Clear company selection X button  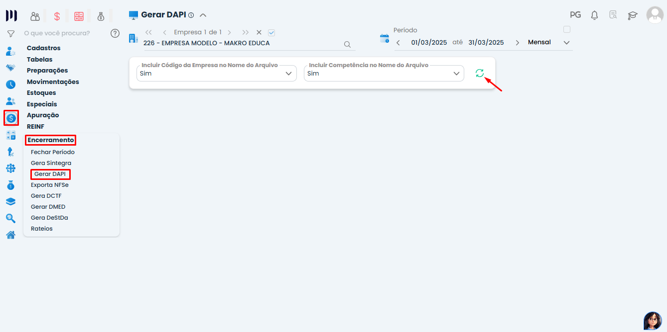[259, 32]
